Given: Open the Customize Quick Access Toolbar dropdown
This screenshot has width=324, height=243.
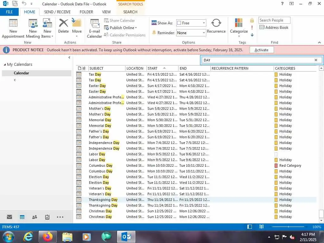Looking at the screenshot, I should coord(31,4).
